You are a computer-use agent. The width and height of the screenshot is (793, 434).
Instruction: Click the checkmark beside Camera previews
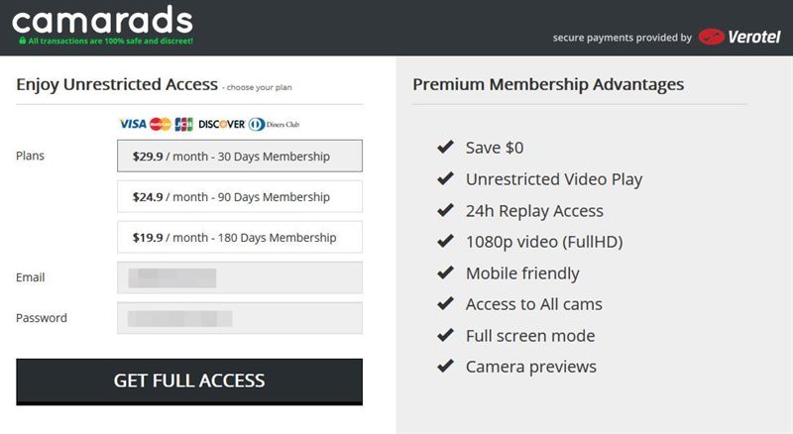click(x=445, y=366)
